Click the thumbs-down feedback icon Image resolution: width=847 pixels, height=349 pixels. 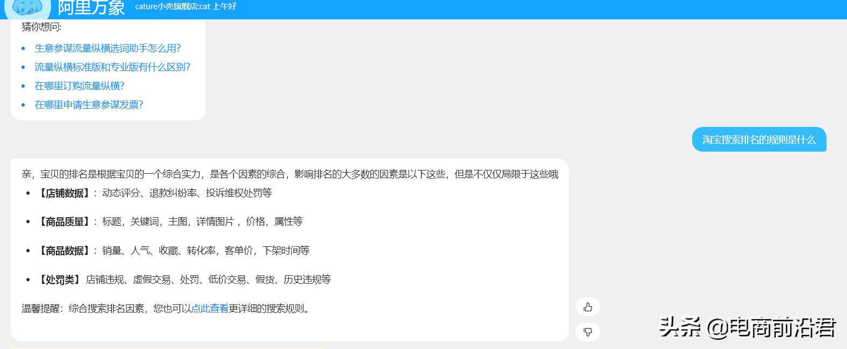588,332
